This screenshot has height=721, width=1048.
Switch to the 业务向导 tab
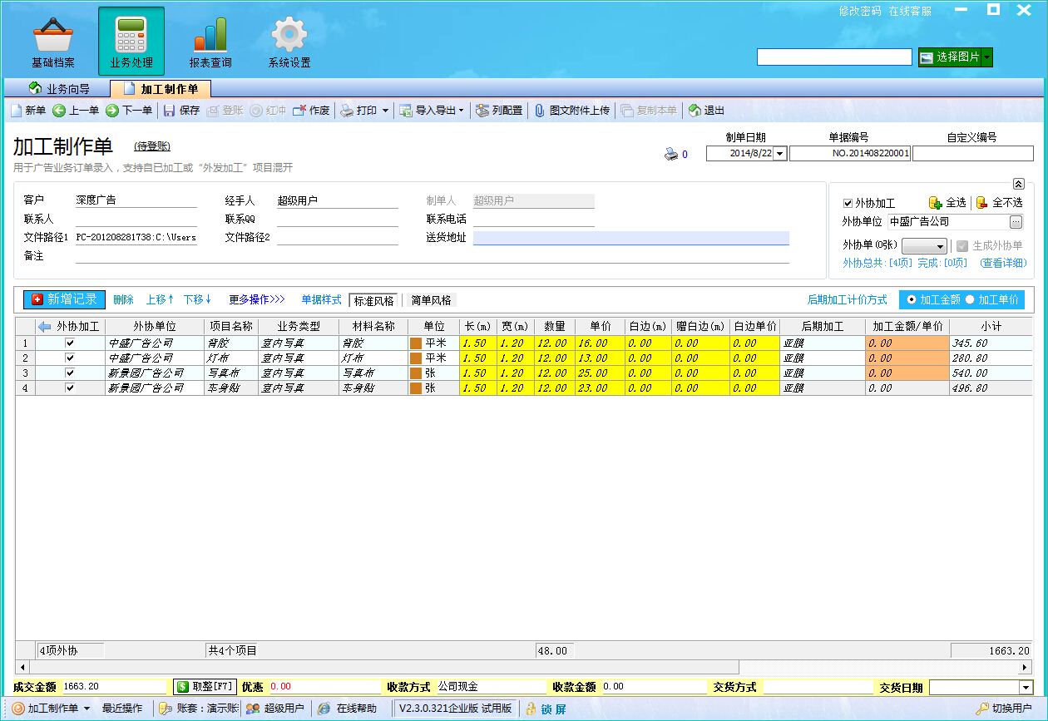[59, 87]
